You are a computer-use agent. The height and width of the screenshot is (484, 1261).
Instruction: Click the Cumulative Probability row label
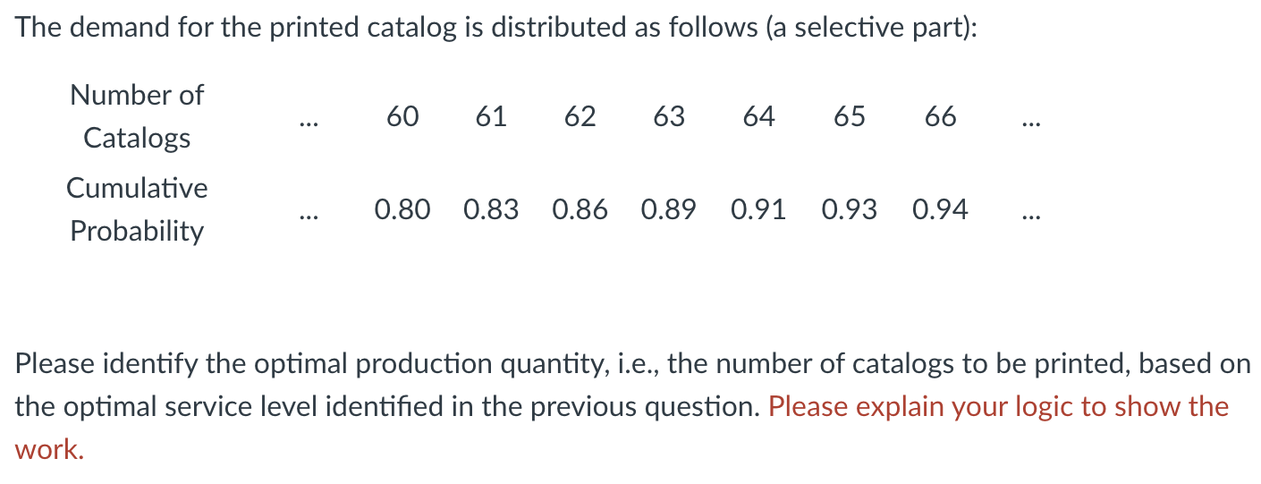137,209
